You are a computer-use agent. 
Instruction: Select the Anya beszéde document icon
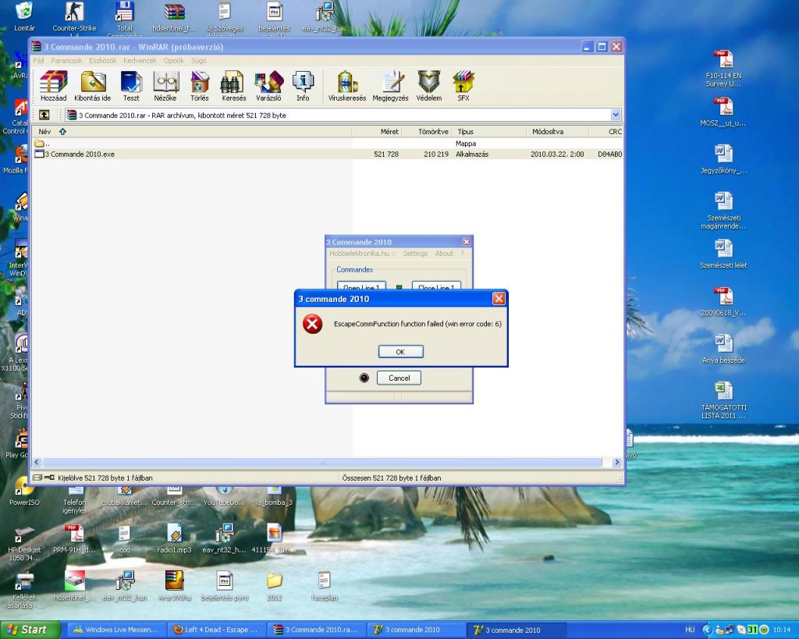click(x=723, y=349)
